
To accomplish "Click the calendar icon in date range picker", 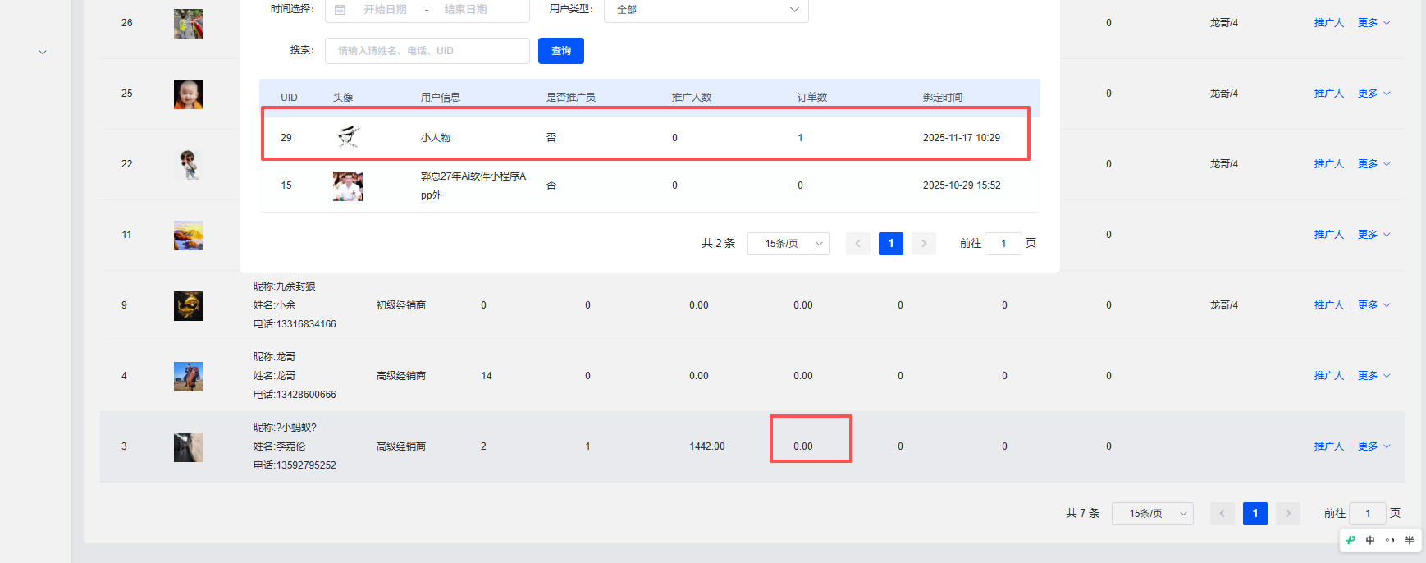I will (x=340, y=10).
